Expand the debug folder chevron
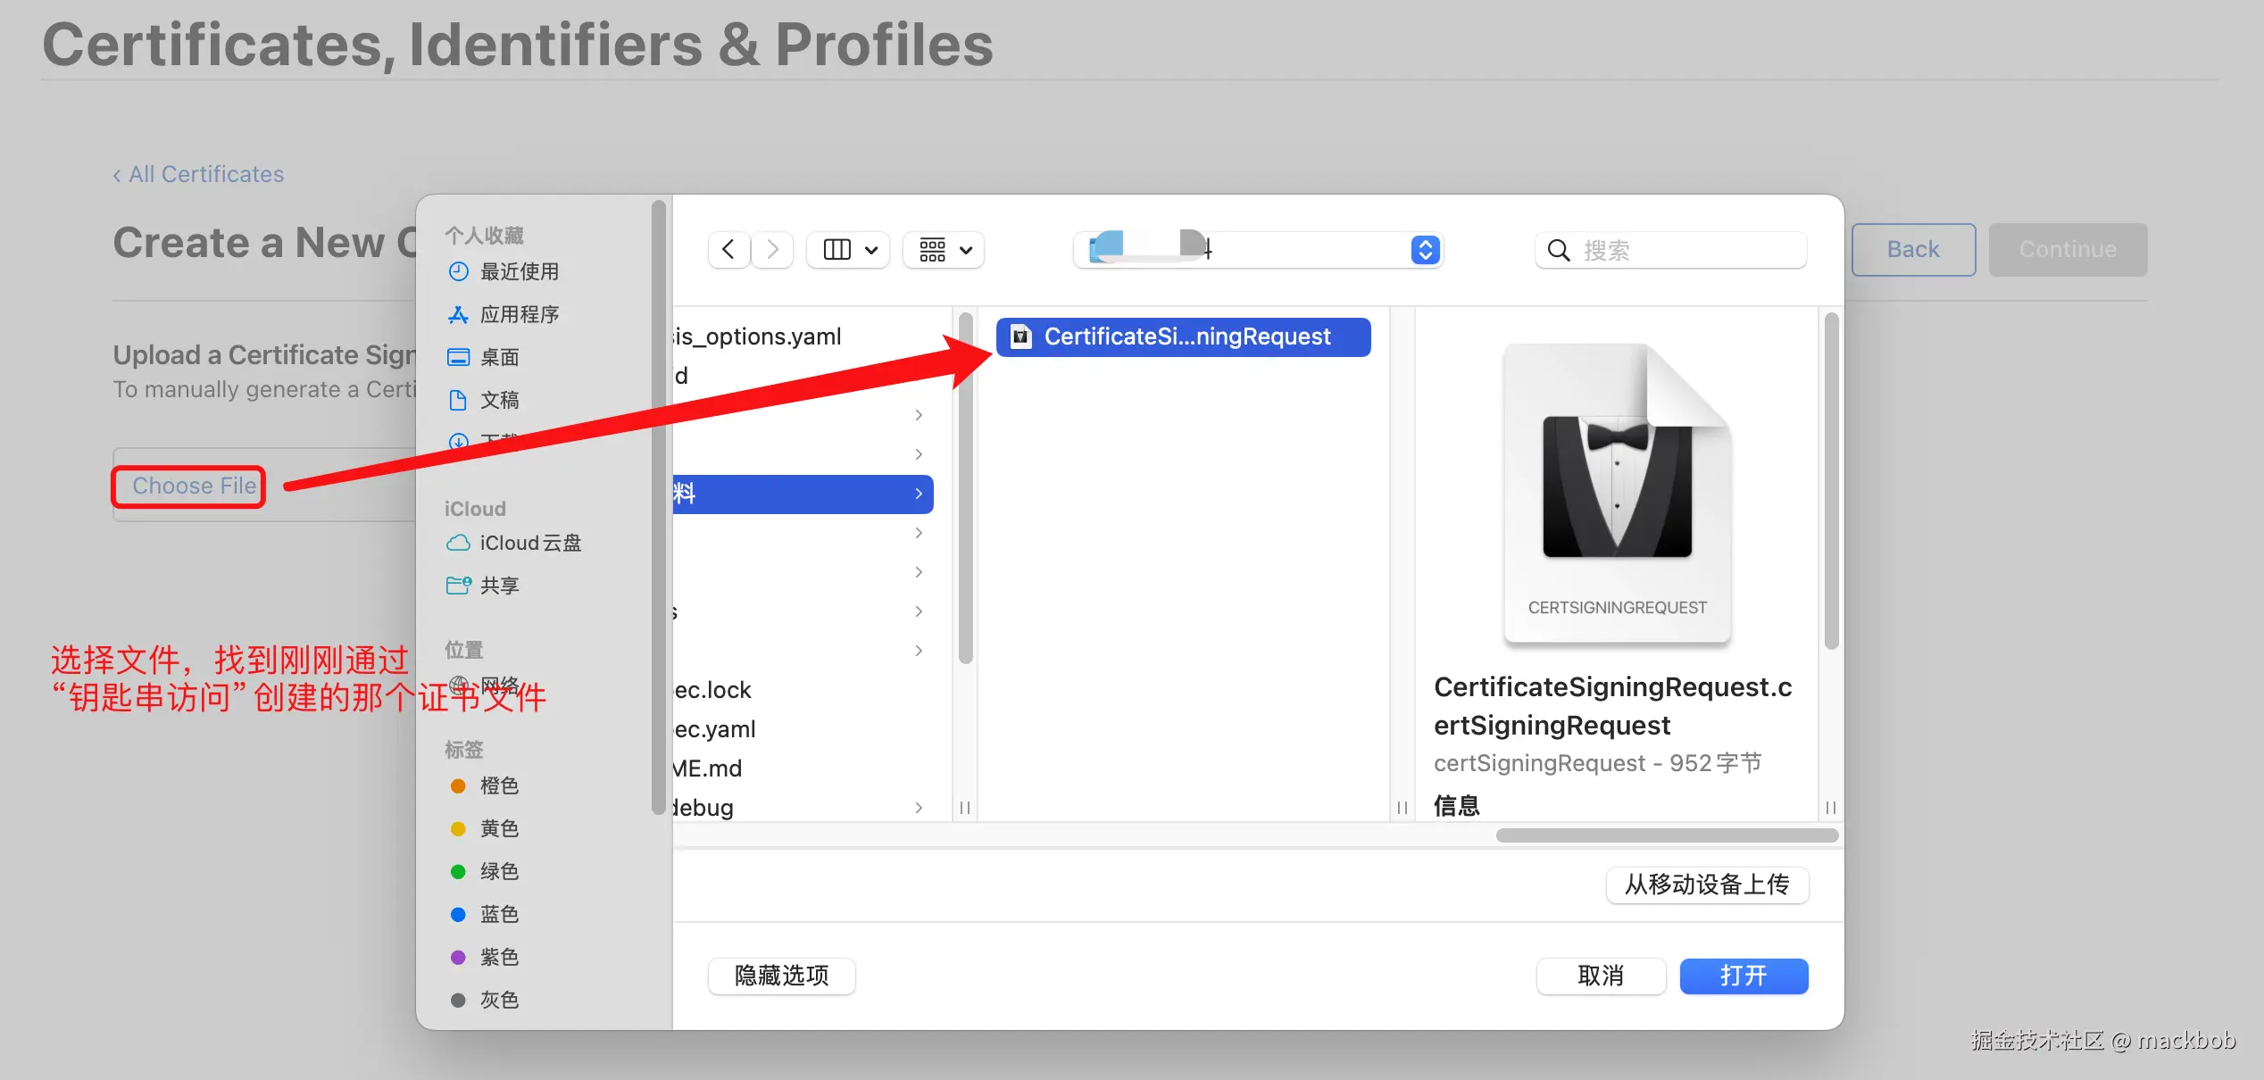Image resolution: width=2264 pixels, height=1080 pixels. coord(919,808)
